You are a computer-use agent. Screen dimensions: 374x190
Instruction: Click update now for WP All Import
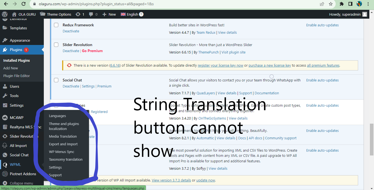click(x=206, y=180)
